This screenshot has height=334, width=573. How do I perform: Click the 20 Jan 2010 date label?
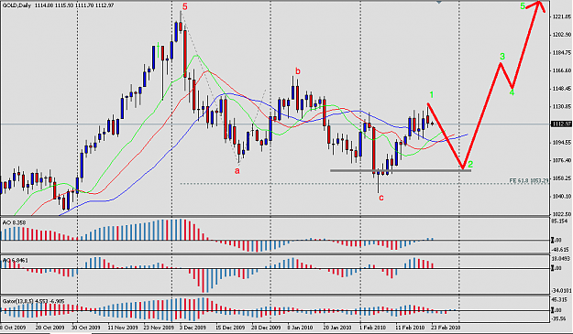pos(337,328)
